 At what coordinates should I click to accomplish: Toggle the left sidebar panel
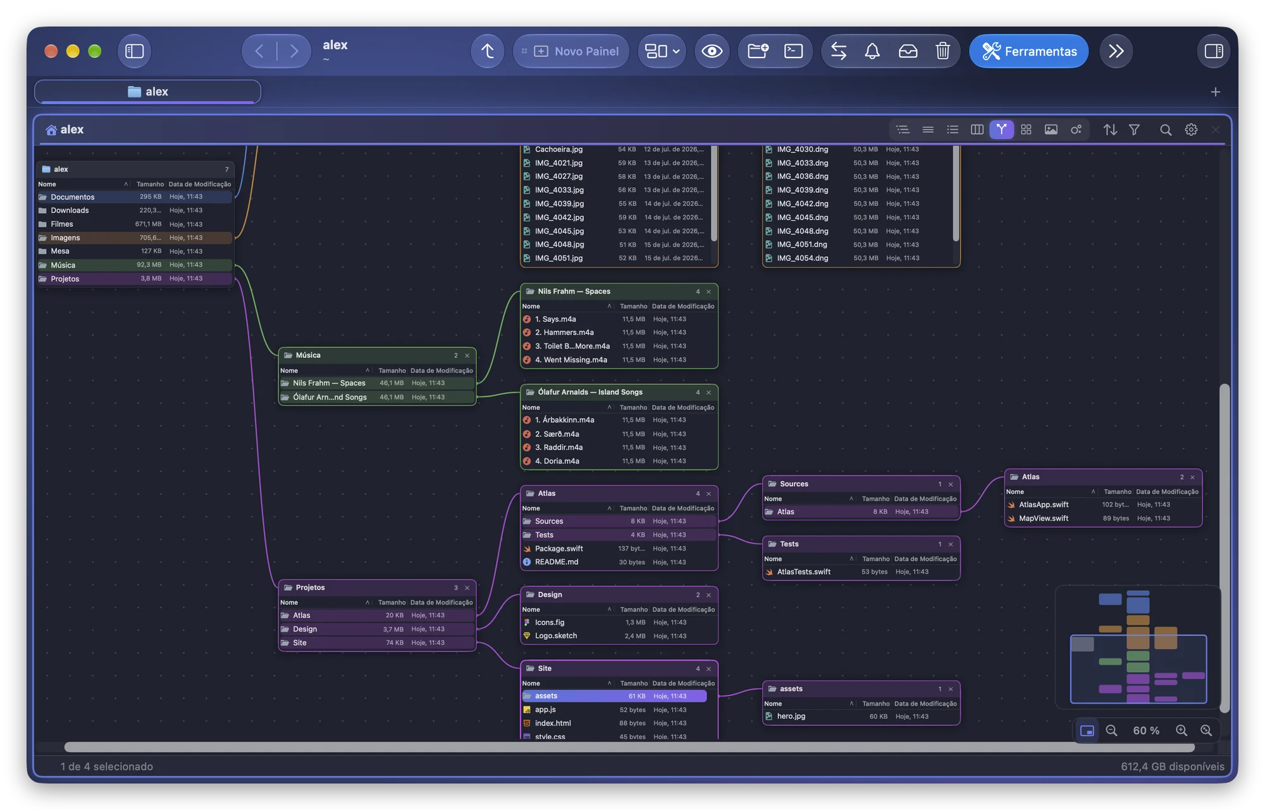point(134,51)
